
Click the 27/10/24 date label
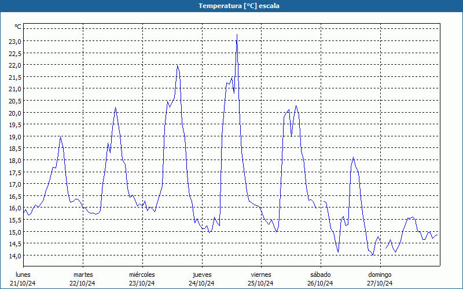(x=380, y=283)
